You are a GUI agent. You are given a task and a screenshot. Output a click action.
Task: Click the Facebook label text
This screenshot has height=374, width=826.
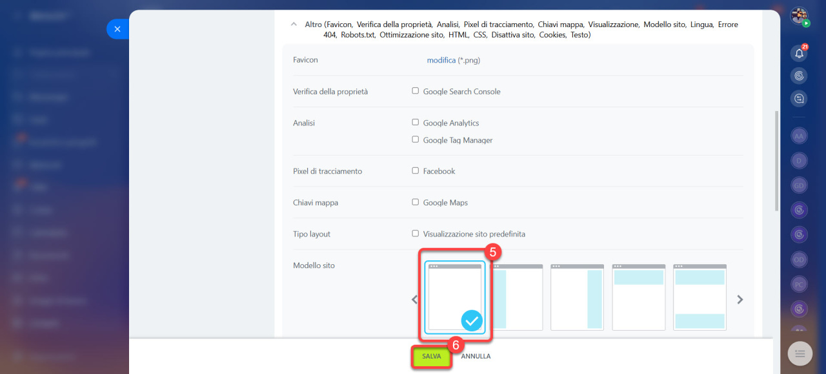[x=439, y=171]
